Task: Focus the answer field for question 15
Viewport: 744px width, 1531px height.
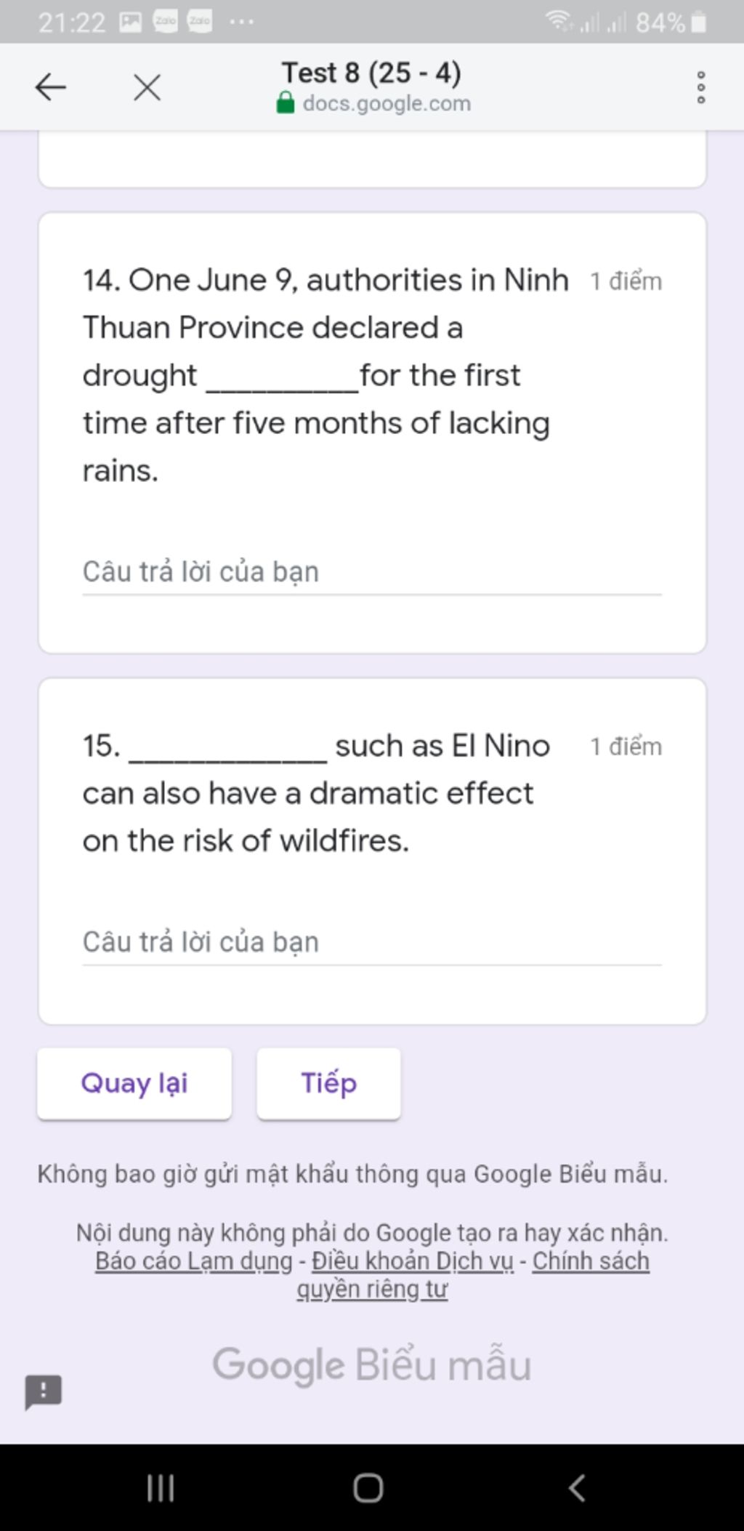Action: [x=371, y=942]
